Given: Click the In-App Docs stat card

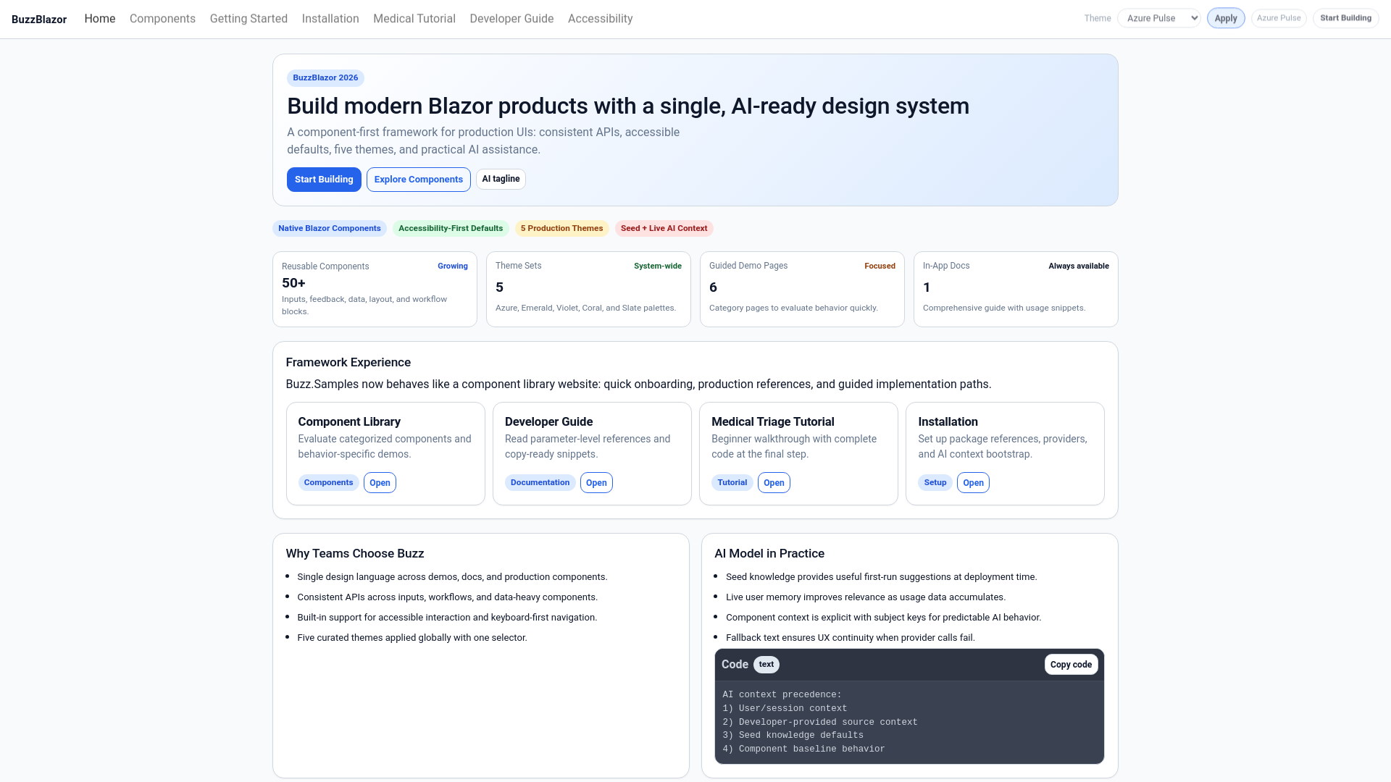Looking at the screenshot, I should 1016,289.
